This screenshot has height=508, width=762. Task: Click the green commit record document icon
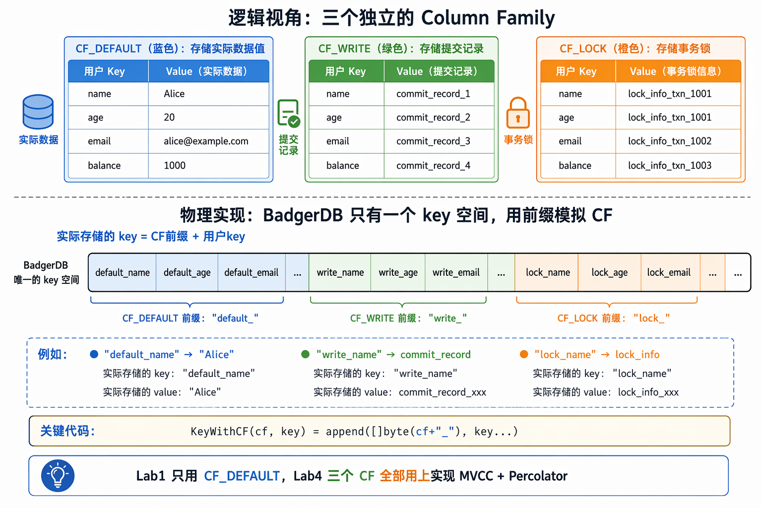click(x=289, y=113)
